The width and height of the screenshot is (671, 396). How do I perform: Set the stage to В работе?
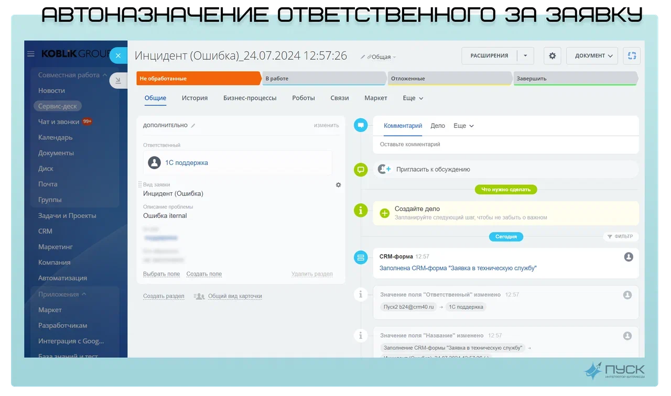[324, 79]
